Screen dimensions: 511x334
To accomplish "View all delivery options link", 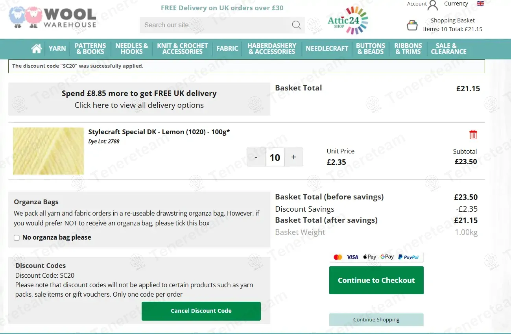I will click(139, 105).
